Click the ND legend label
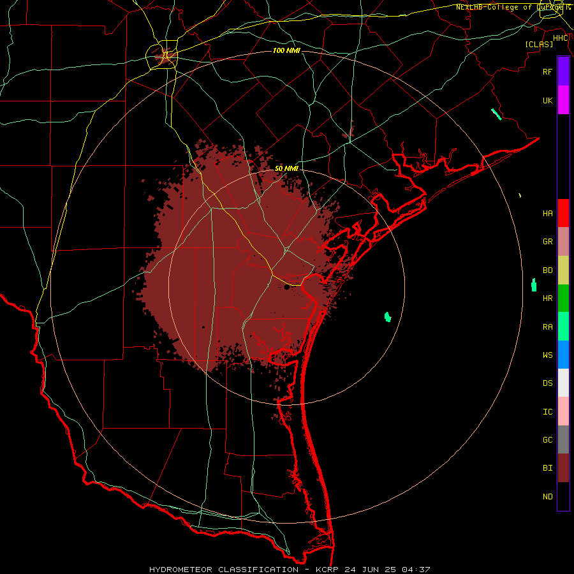Image resolution: width=574 pixels, height=574 pixels. point(547,497)
